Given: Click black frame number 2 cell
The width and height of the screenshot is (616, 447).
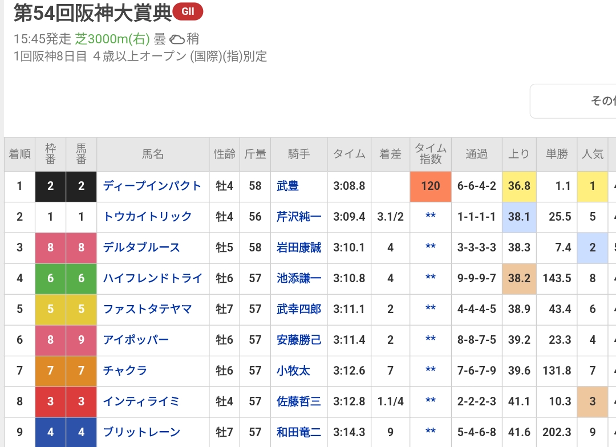Looking at the screenshot, I should pos(50,186).
